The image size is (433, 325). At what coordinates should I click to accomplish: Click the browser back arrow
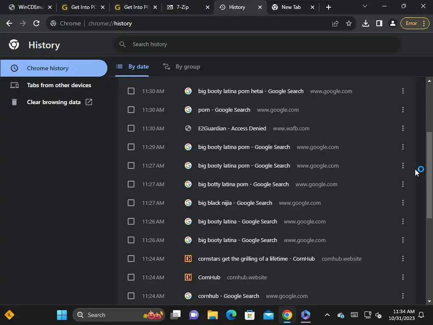click(9, 24)
